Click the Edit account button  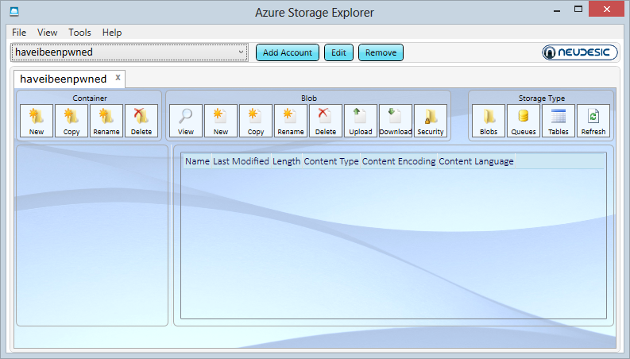click(x=338, y=52)
